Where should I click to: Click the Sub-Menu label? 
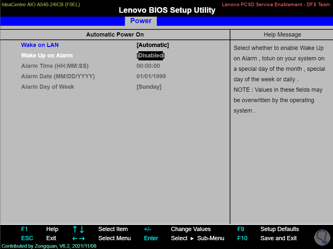(211, 238)
